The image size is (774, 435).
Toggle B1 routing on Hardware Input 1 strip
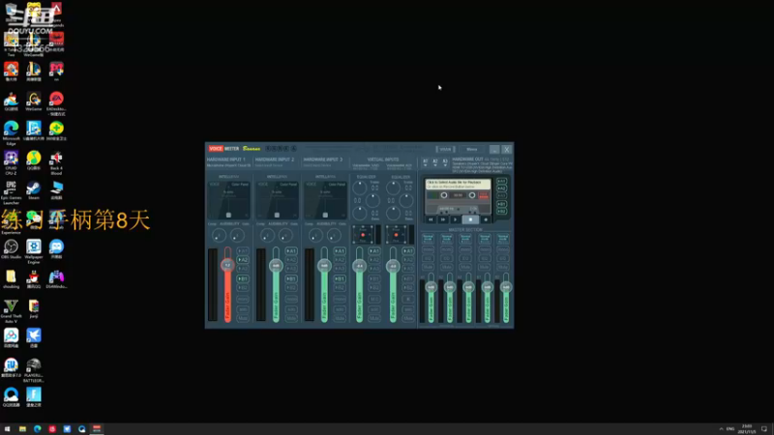pyautogui.click(x=243, y=278)
